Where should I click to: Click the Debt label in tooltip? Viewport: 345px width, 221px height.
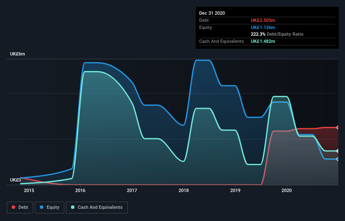(204, 20)
